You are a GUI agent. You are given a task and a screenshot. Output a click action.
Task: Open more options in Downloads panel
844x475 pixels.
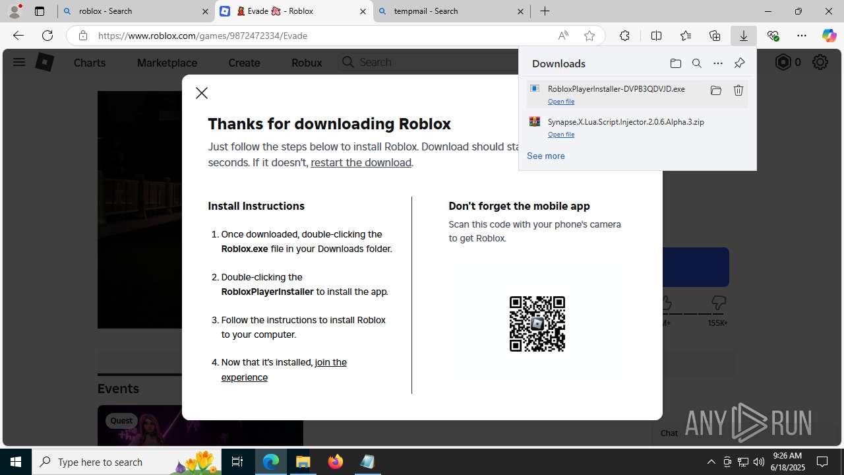(x=718, y=63)
